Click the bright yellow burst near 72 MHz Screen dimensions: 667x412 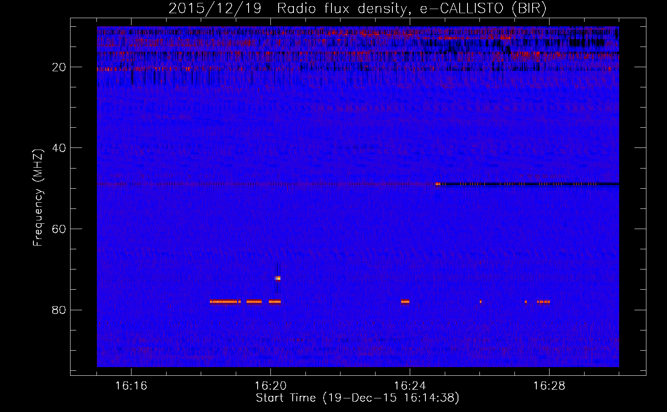[x=278, y=278]
